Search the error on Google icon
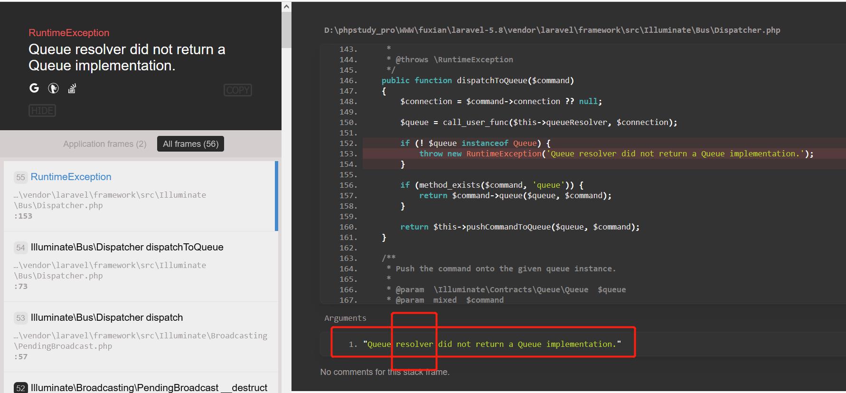846x393 pixels. pos(34,88)
